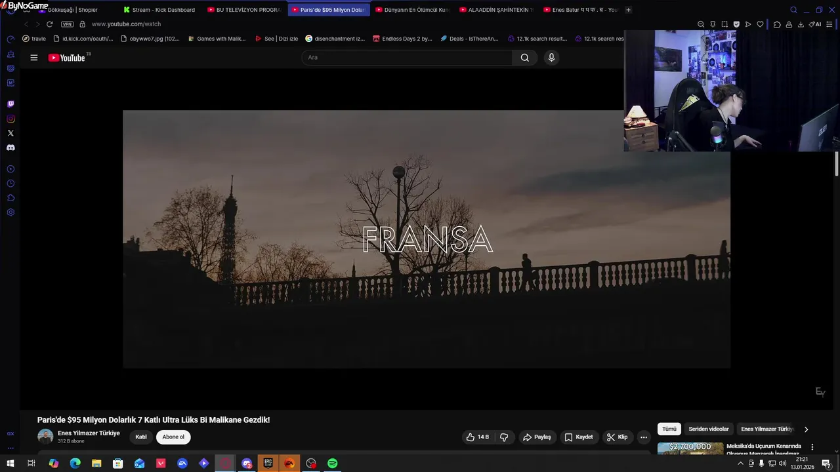
Task: Open the 'Games with Malik...' bookmark
Action: pyautogui.click(x=217, y=39)
